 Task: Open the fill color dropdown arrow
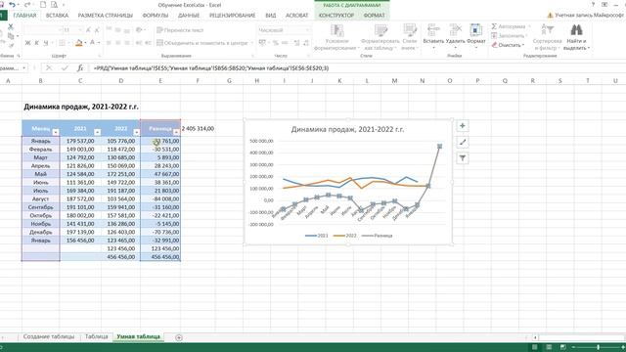(x=85, y=43)
